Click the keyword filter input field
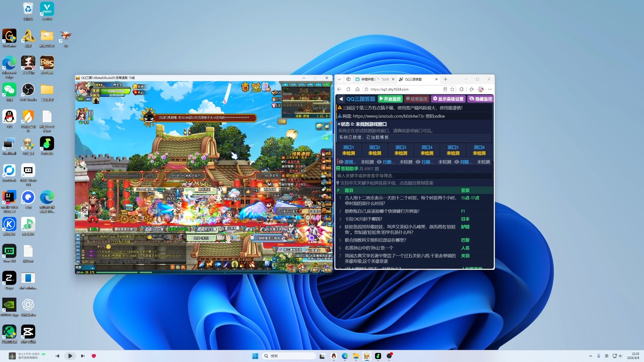Screen dimensions: 644x362 (x=415, y=176)
